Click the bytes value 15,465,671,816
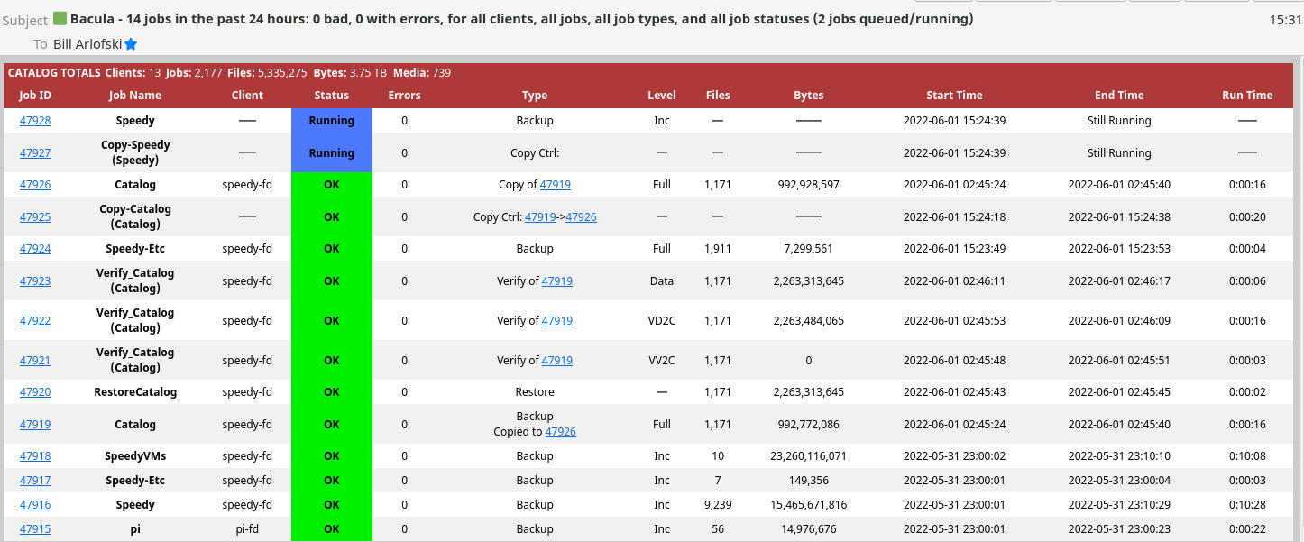Viewport: 1304px width, 542px height. coord(809,505)
